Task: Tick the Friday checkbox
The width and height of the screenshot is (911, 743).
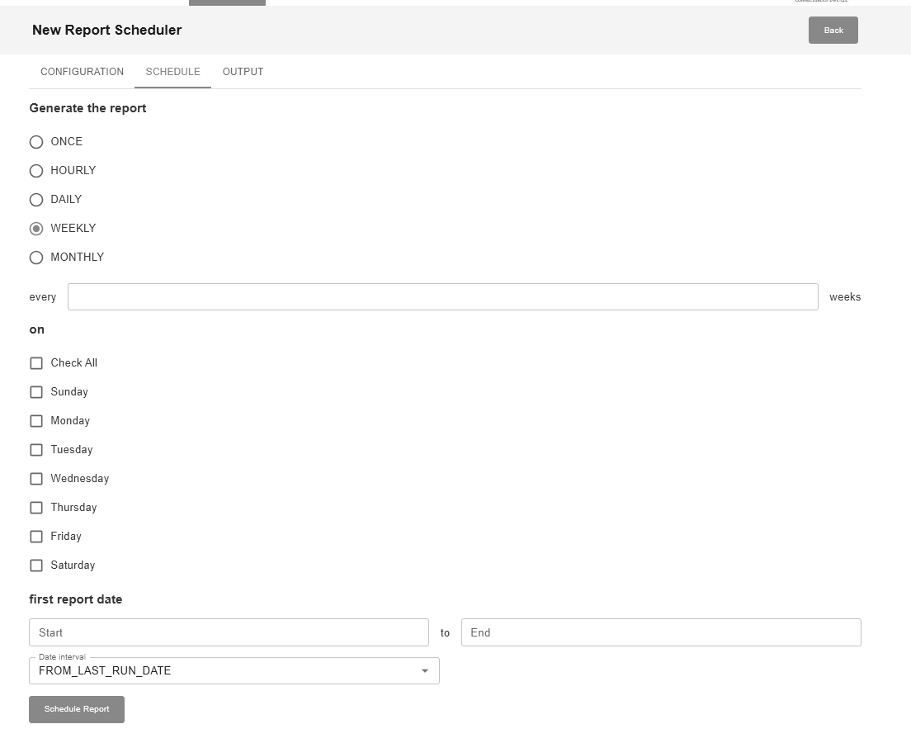Action: (36, 537)
